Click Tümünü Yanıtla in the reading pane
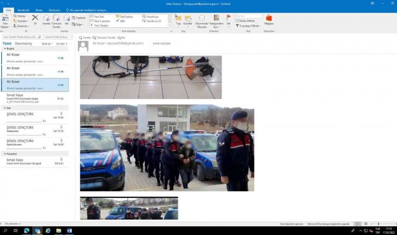 pos(104,38)
